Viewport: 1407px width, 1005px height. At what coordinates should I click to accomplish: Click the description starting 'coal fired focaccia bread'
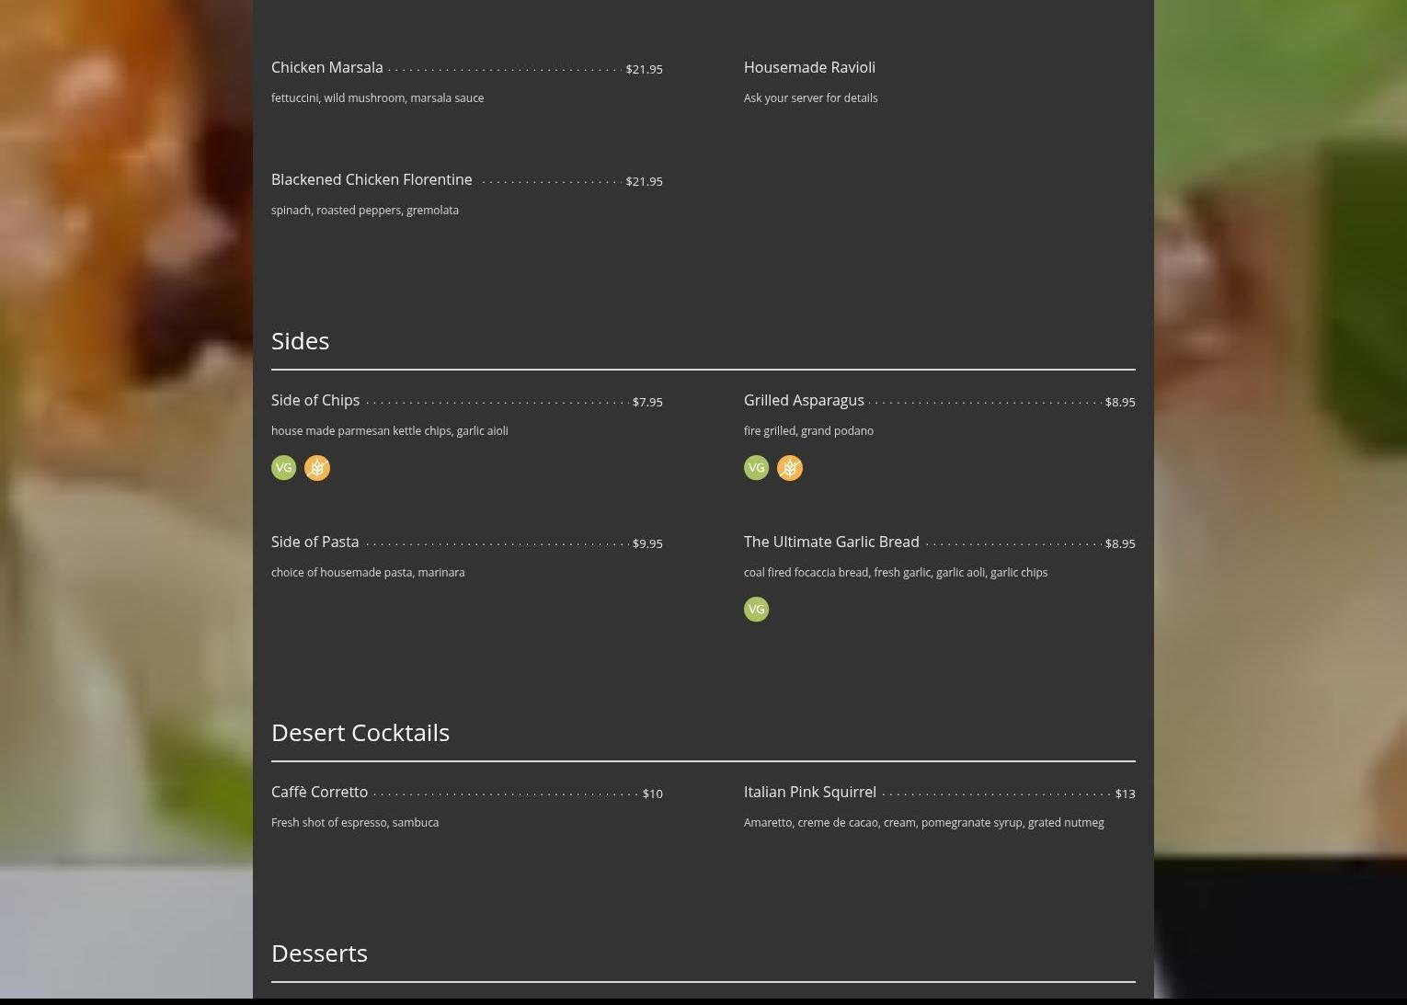coord(896,572)
